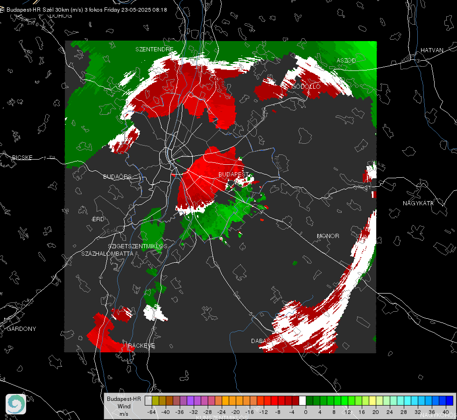Select the 0 legend scale value
Image resolution: width=457 pixels, height=420 pixels.
point(306,412)
